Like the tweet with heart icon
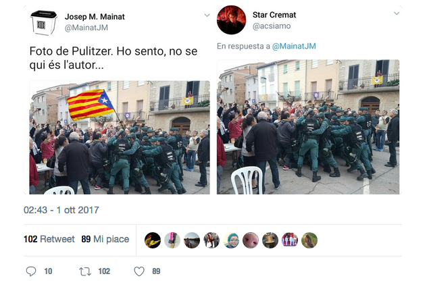 point(139,271)
